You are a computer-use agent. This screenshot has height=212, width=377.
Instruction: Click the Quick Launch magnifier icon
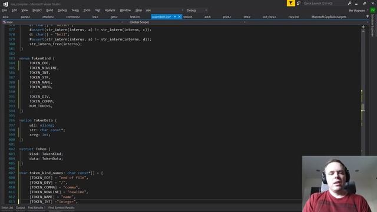pyautogui.click(x=349, y=4)
